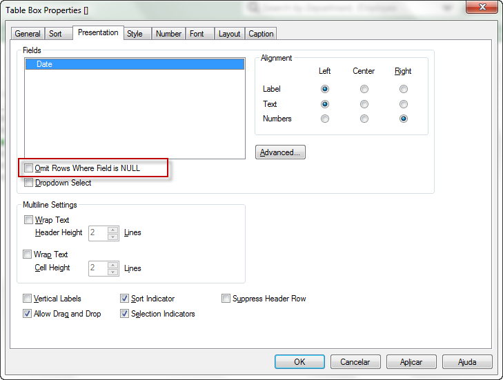Image resolution: width=503 pixels, height=380 pixels.
Task: Apply settings with Aplicar button
Action: pyautogui.click(x=411, y=361)
